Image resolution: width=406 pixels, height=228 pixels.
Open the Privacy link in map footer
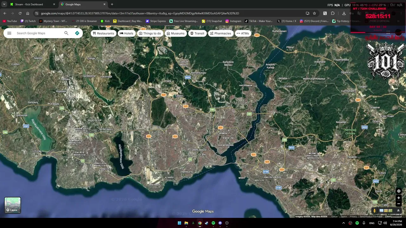(x=353, y=217)
